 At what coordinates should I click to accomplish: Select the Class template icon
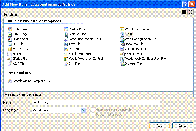tap(122, 34)
